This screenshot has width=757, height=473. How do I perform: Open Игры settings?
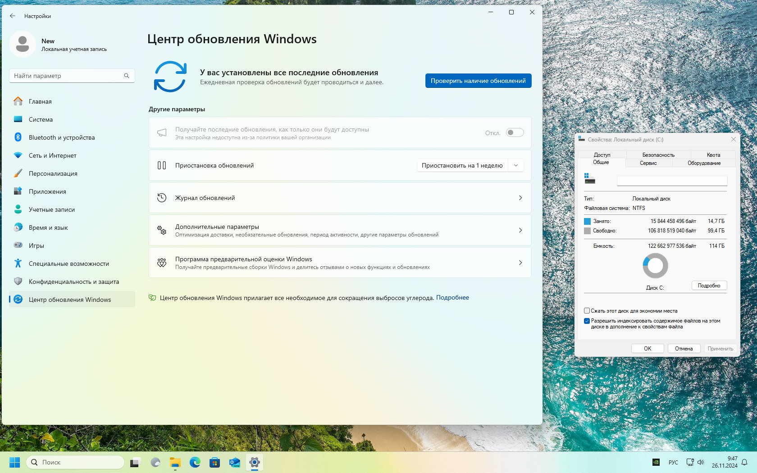tap(72, 246)
